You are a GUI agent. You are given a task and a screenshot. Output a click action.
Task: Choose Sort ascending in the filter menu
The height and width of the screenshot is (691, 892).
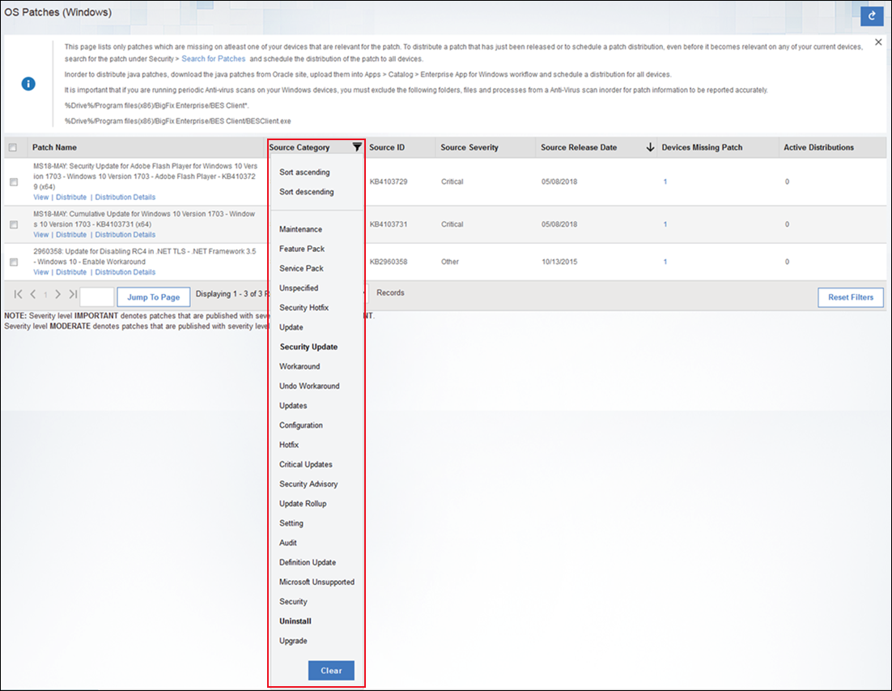[304, 173]
